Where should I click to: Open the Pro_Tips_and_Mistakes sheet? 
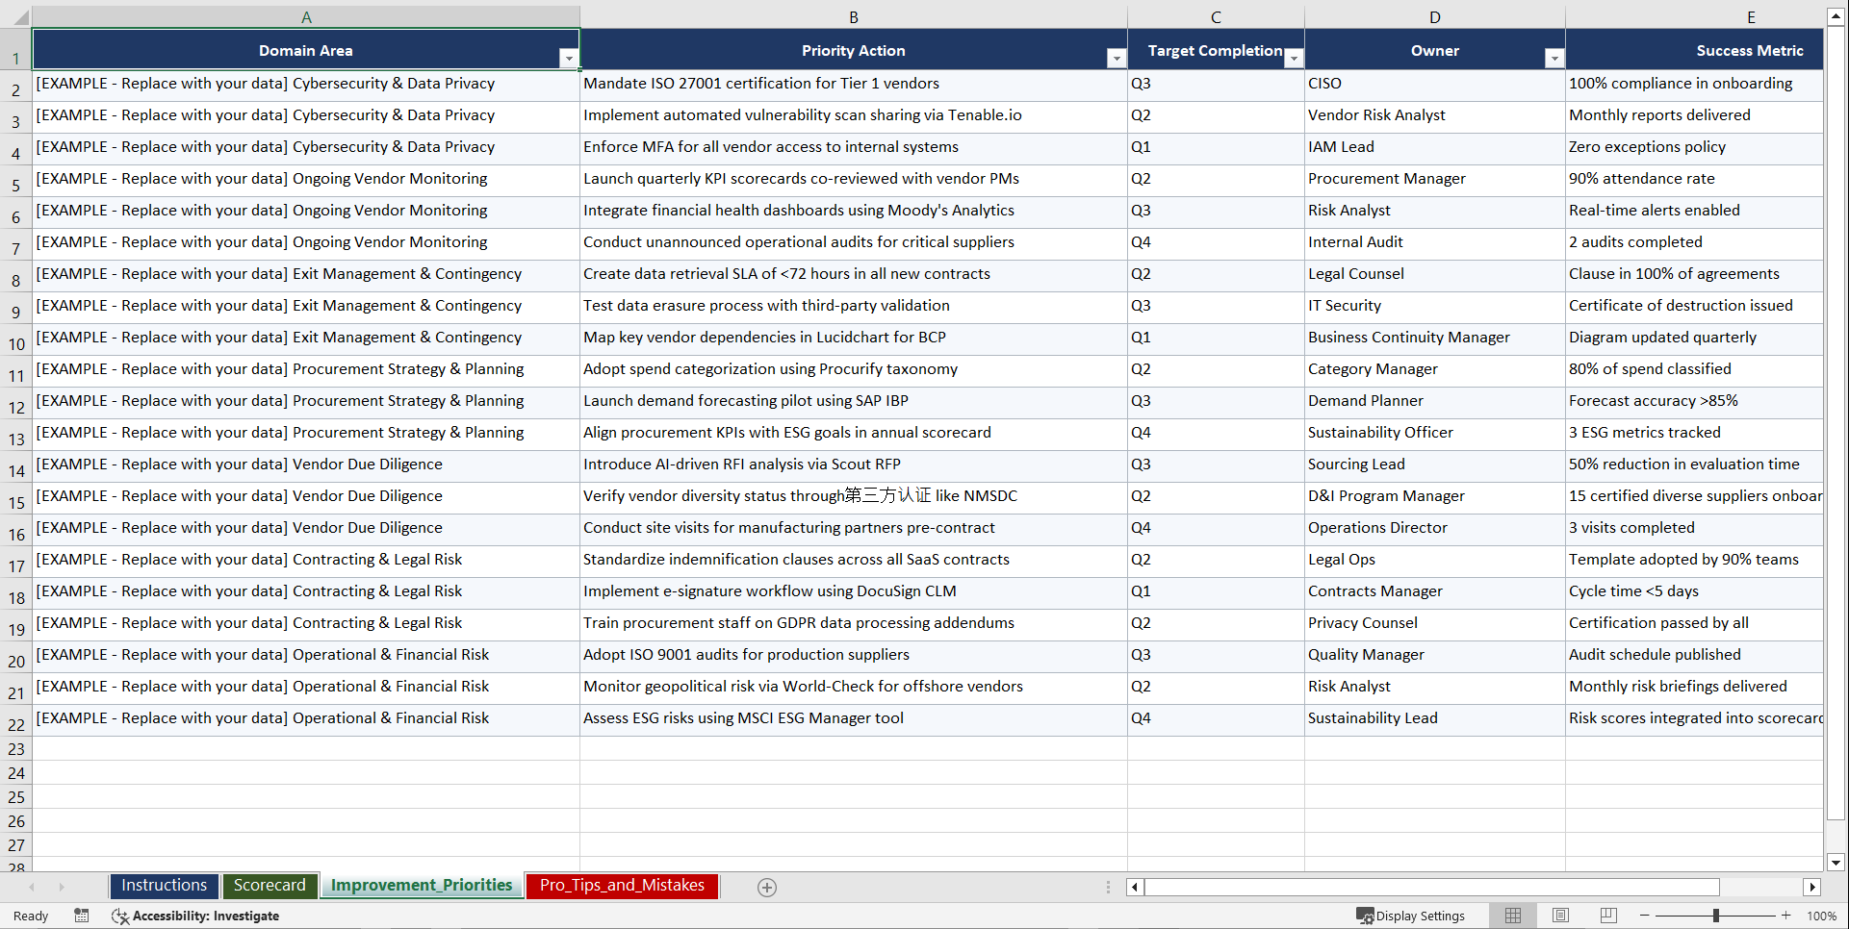[x=621, y=886]
